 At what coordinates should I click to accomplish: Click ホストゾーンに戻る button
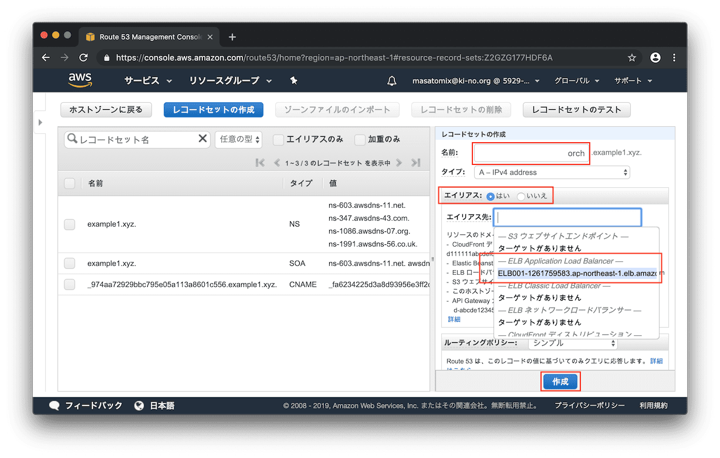click(106, 110)
